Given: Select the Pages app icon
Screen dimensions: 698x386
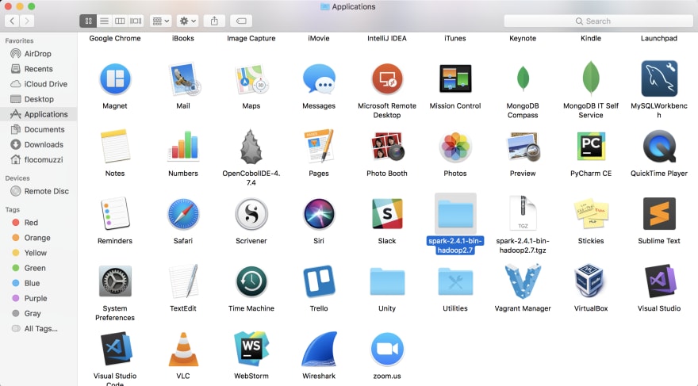Looking at the screenshot, I should pyautogui.click(x=319, y=147).
